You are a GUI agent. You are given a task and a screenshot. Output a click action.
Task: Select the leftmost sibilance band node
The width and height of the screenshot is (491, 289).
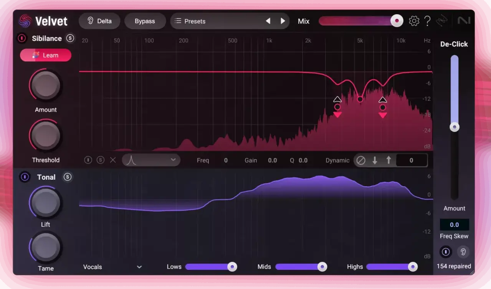337,107
